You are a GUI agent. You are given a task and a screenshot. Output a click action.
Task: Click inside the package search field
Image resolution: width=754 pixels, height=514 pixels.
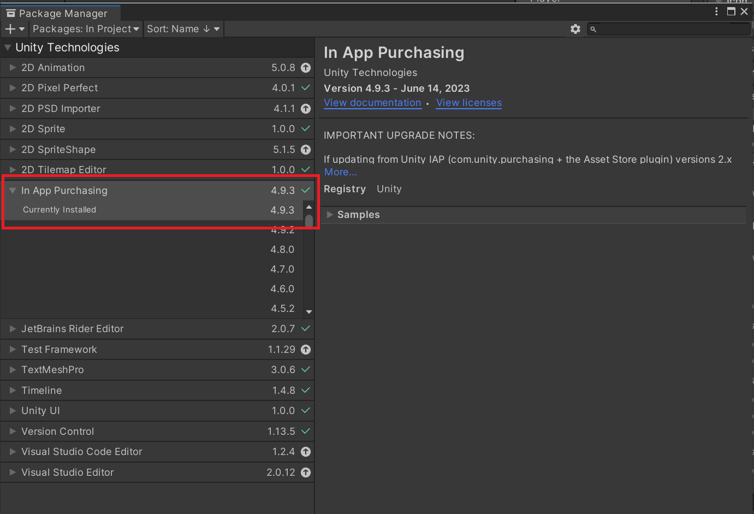[x=669, y=29]
